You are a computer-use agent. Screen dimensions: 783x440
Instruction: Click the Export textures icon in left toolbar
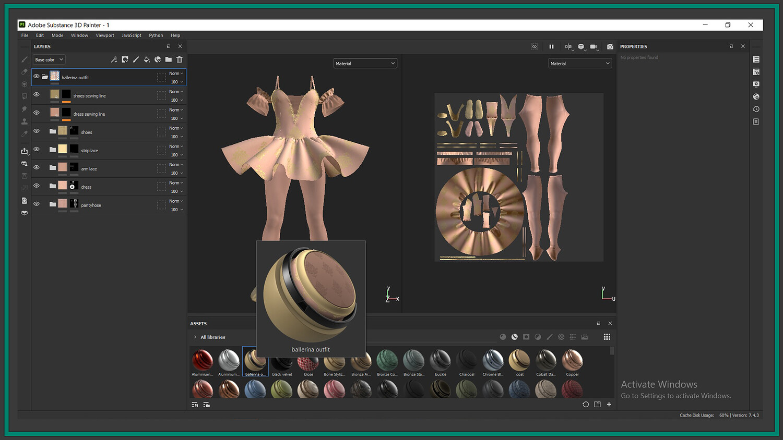tap(25, 151)
